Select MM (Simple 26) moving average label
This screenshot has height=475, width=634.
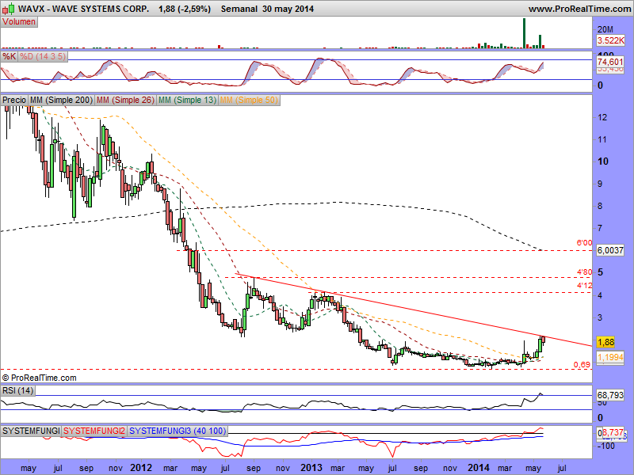(125, 100)
